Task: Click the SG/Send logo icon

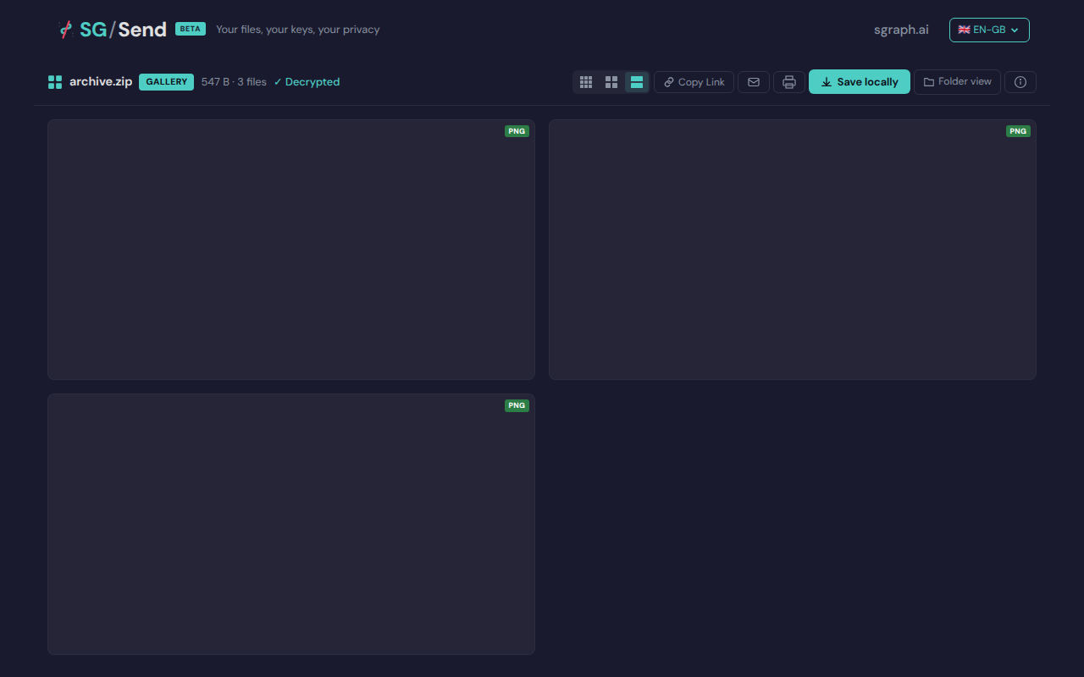Action: (x=65, y=30)
